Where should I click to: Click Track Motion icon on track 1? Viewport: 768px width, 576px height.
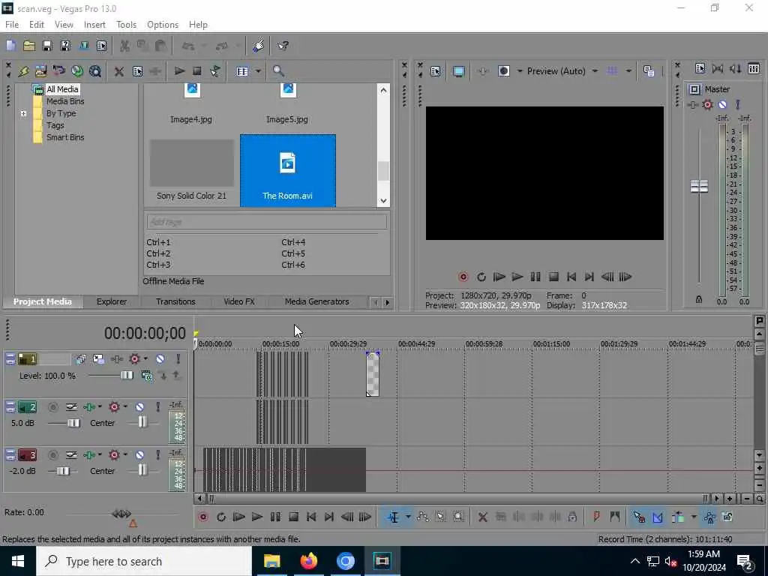(98, 359)
